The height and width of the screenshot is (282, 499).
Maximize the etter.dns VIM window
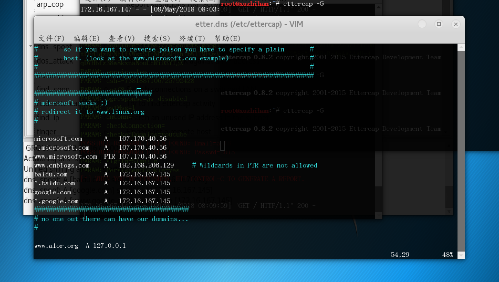439,24
